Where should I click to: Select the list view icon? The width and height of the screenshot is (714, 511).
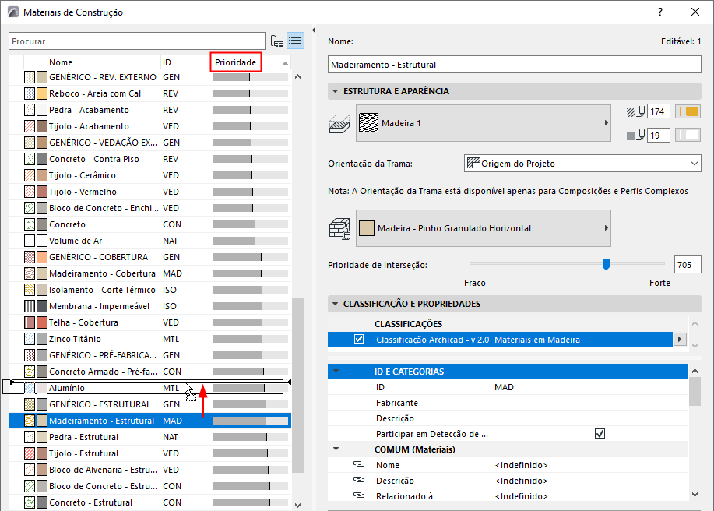click(295, 41)
